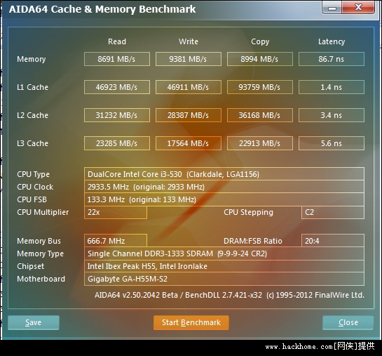
Task: Click L1 Cache latency 1.4 ns
Action: [x=332, y=87]
